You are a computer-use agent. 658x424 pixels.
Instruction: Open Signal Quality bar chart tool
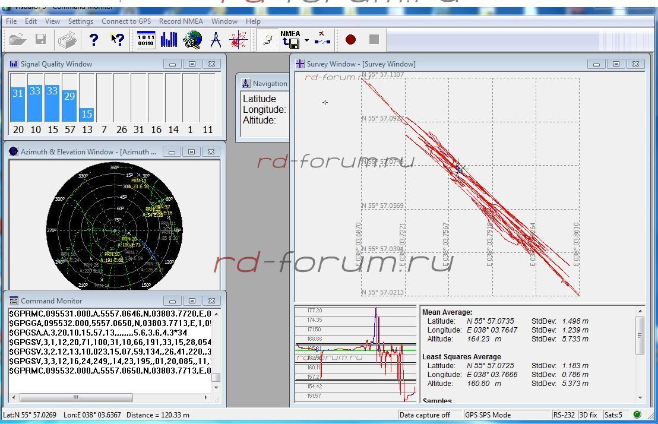click(169, 40)
